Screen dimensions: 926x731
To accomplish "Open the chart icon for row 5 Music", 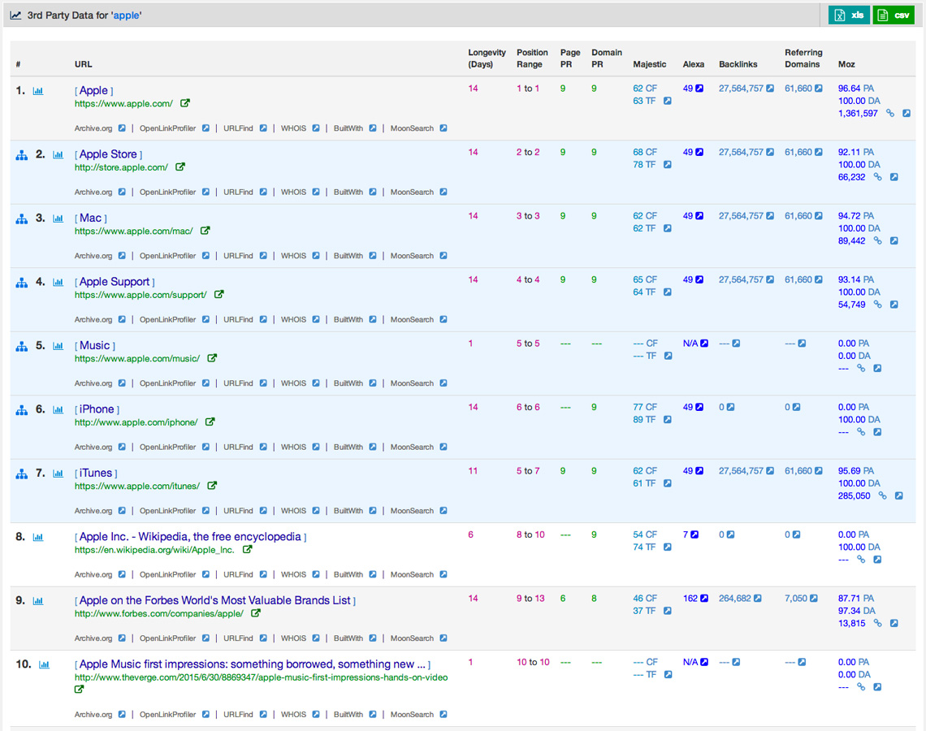I will click(x=58, y=346).
